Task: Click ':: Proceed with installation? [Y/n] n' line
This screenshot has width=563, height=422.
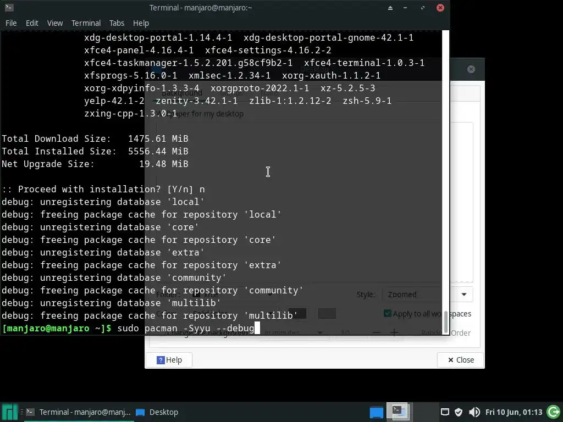Action: pyautogui.click(x=103, y=189)
